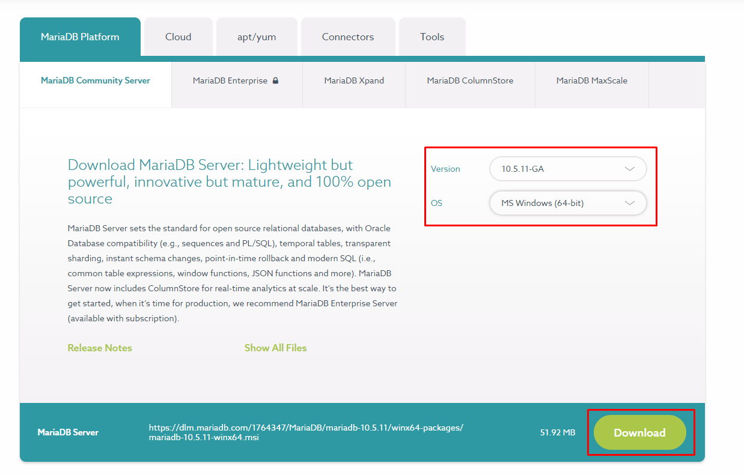The height and width of the screenshot is (475, 744).
Task: Click the Show All Files link
Action: 275,348
